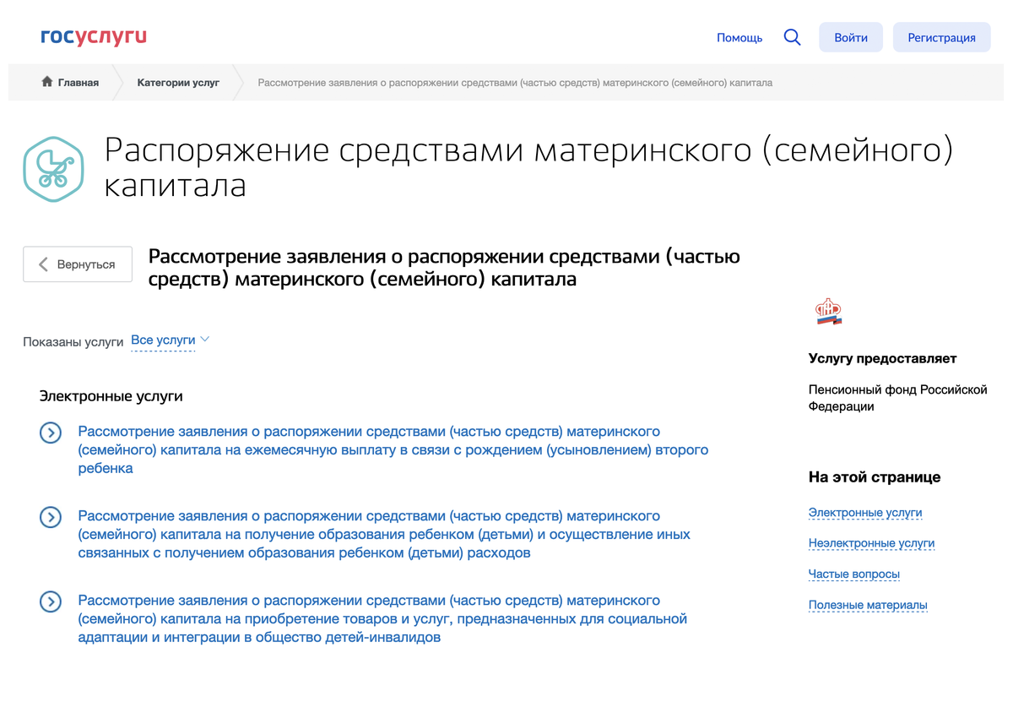
Task: Click page title Распоряжение средствами материнского капитала
Action: tap(528, 167)
